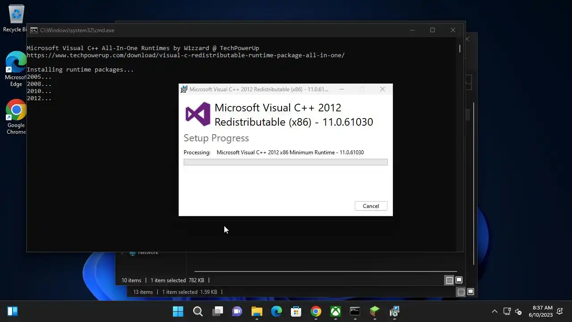Open File Explorer from the taskbar
The image size is (572, 322).
point(257,311)
